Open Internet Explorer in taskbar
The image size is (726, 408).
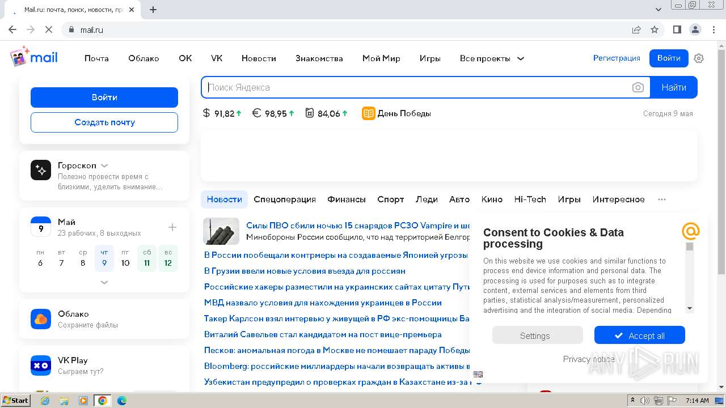45,400
